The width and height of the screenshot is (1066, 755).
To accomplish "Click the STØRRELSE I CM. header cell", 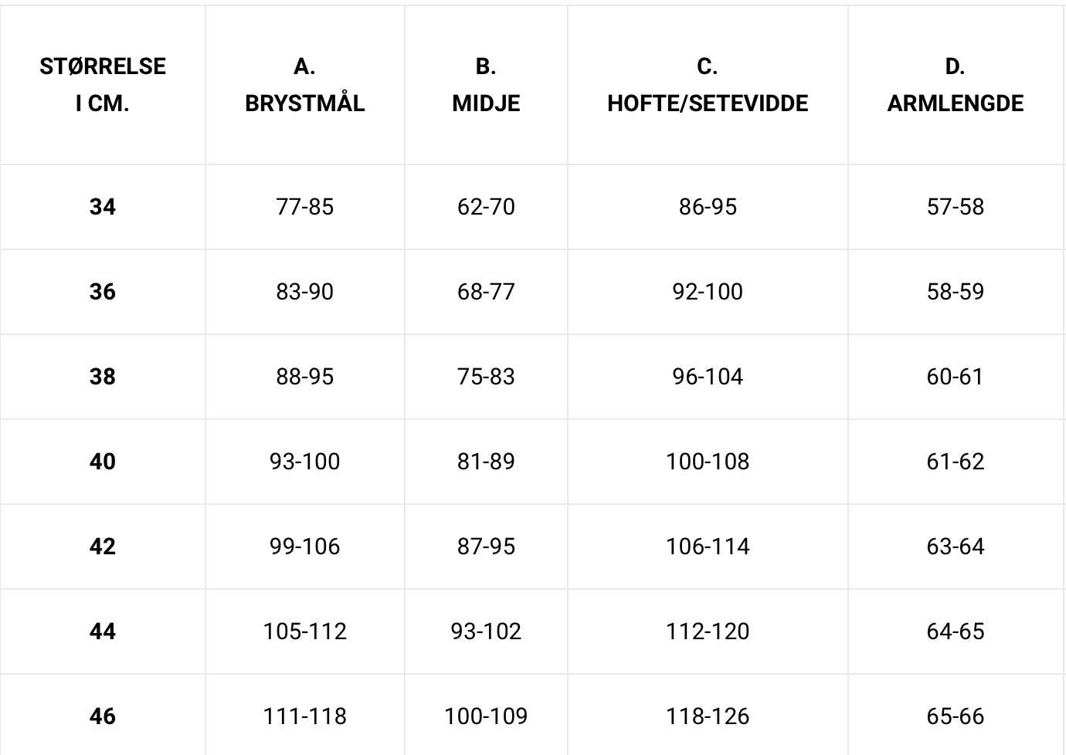I will click(103, 85).
